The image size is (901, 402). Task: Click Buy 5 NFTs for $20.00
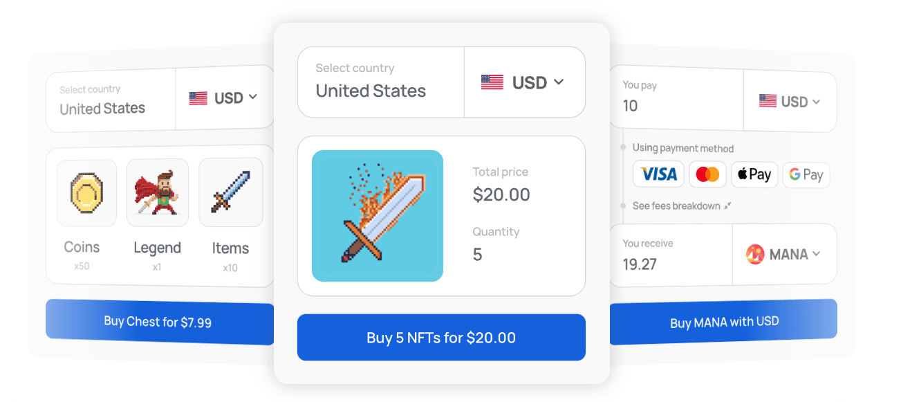441,338
